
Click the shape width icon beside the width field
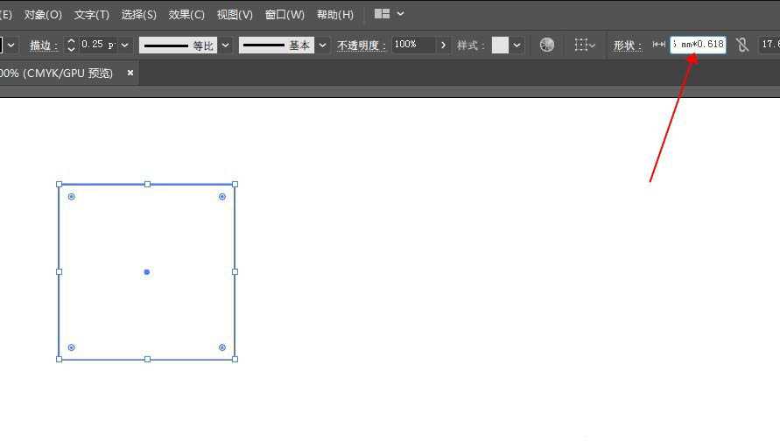tap(659, 45)
